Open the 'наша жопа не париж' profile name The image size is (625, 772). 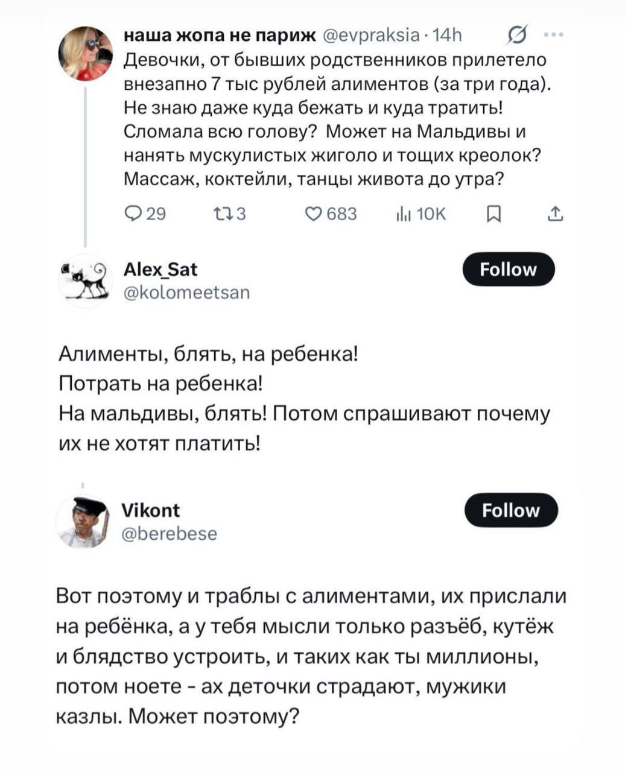pos(220,36)
